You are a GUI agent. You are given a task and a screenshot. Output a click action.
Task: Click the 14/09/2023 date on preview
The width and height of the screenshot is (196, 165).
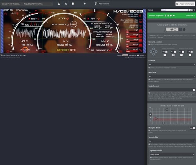127,11
